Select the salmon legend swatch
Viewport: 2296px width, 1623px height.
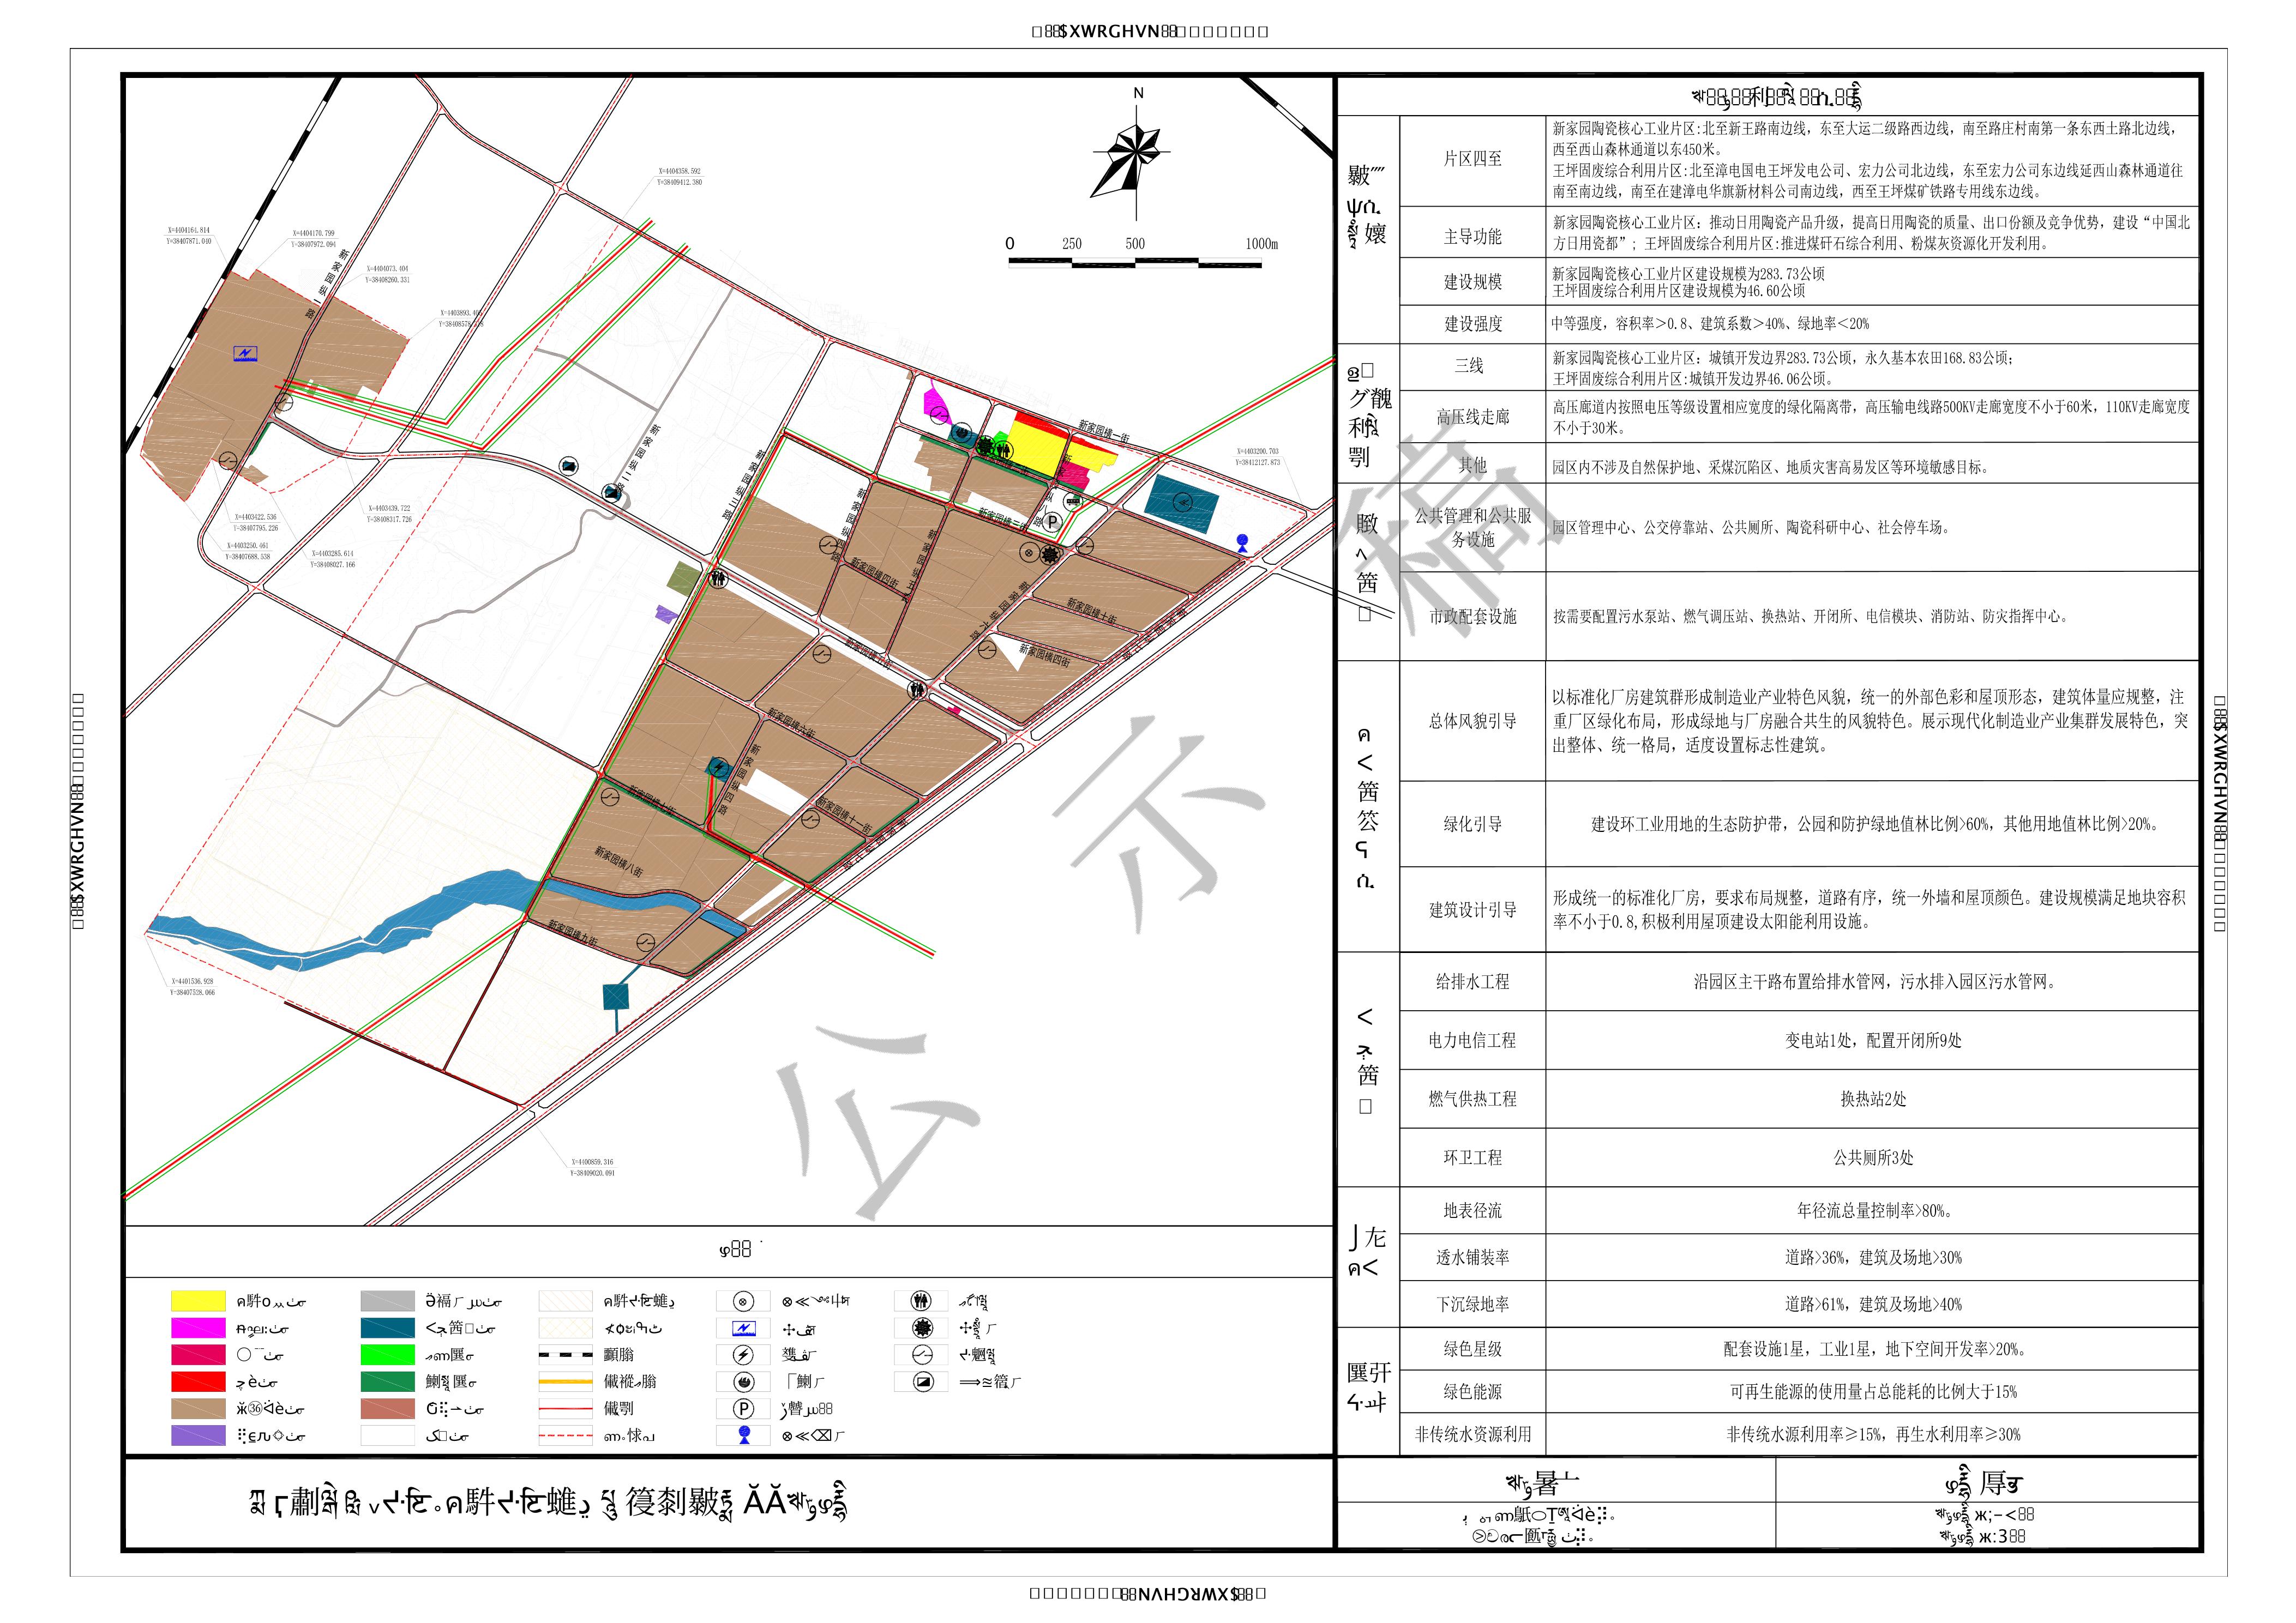point(388,1409)
